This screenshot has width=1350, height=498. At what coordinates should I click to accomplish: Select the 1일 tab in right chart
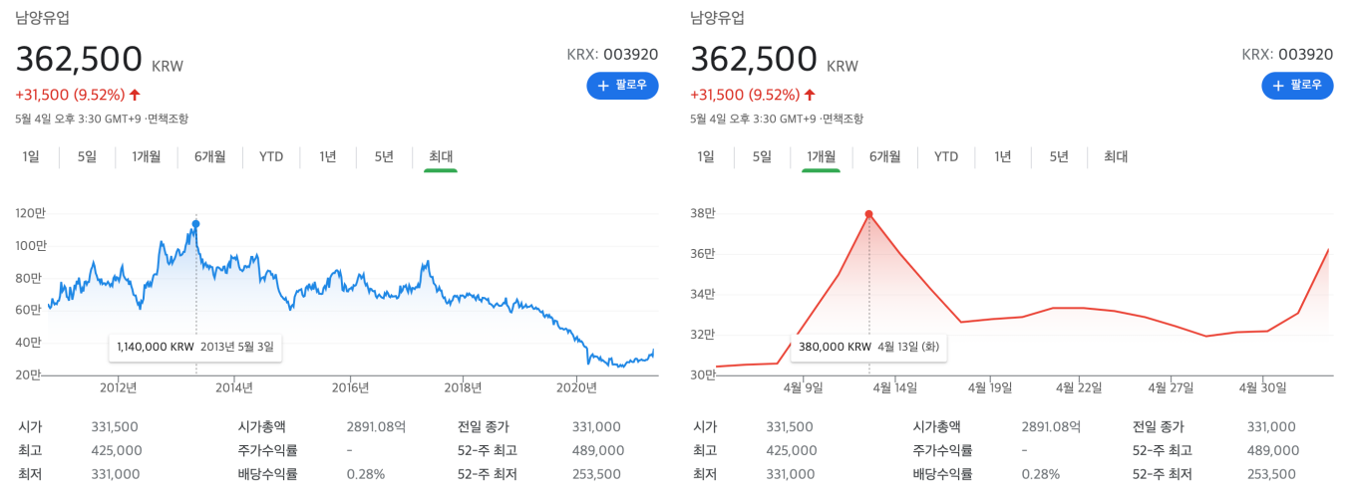[x=706, y=156]
